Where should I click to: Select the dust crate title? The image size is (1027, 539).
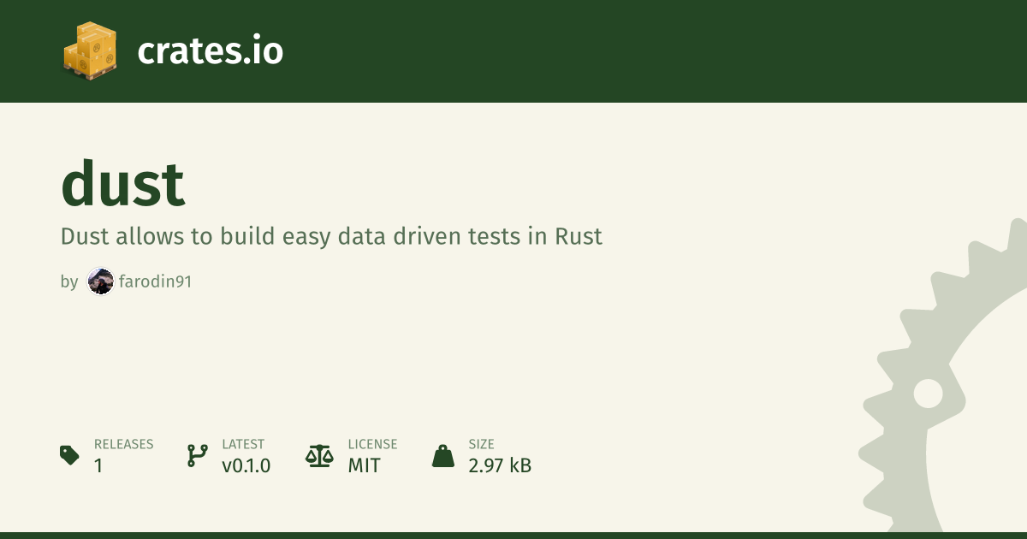tap(123, 183)
